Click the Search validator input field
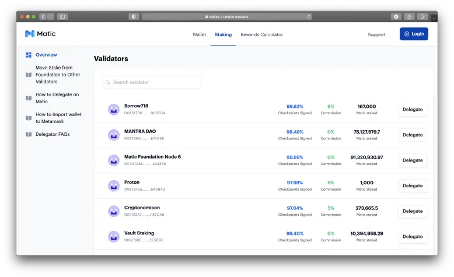 (151, 82)
